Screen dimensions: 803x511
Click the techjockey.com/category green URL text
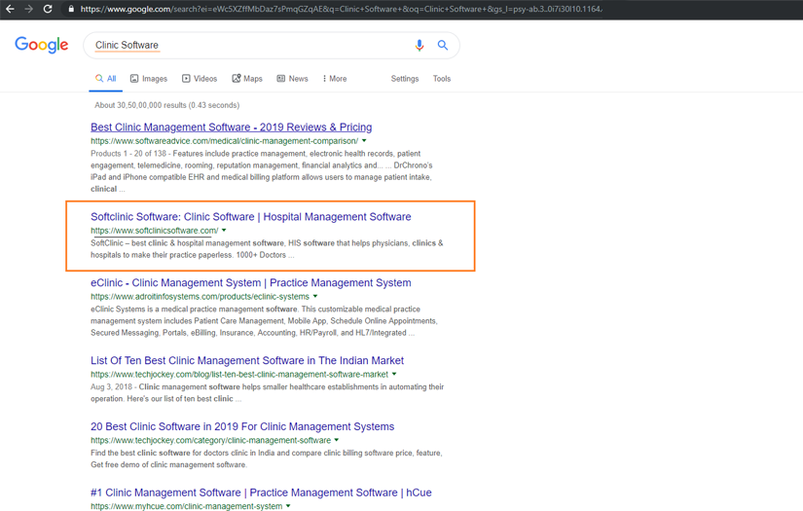click(210, 440)
